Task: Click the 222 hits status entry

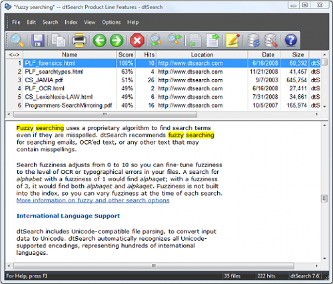Action: click(x=266, y=276)
